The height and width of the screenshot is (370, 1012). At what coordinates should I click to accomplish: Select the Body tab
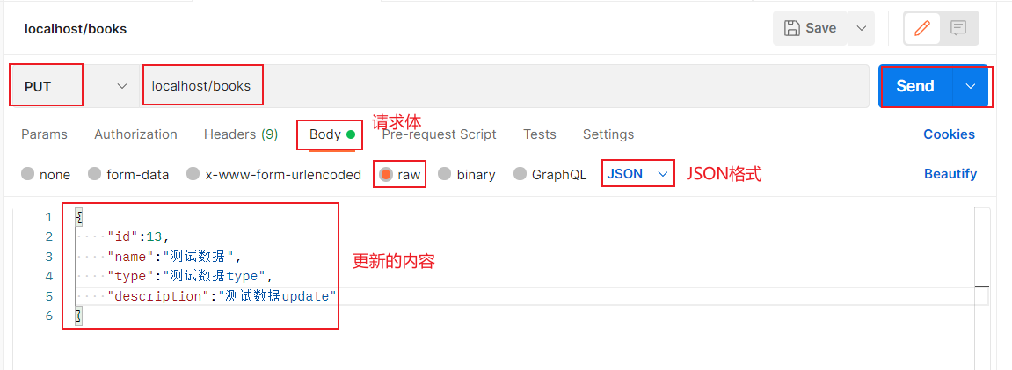331,134
